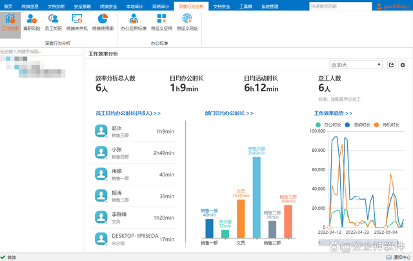This screenshot has width=413, height=261.
Task: Open 办公应用标准 in the ribbon
Action: (x=134, y=22)
